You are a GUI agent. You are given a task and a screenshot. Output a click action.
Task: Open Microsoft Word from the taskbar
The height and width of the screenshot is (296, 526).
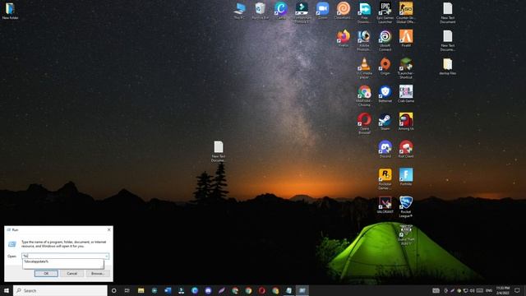(x=168, y=290)
